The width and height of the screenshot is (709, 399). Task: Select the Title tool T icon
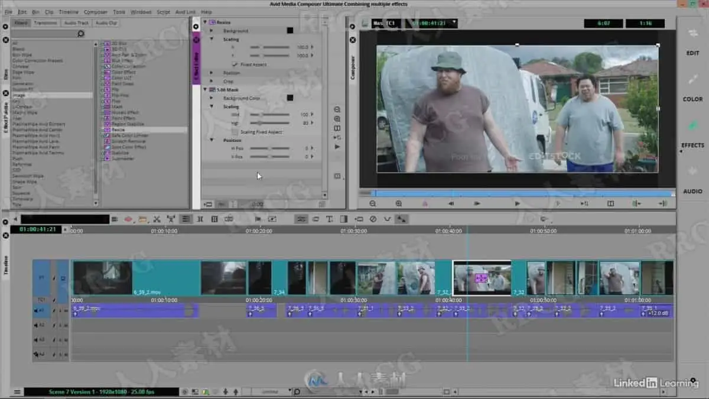click(x=330, y=219)
